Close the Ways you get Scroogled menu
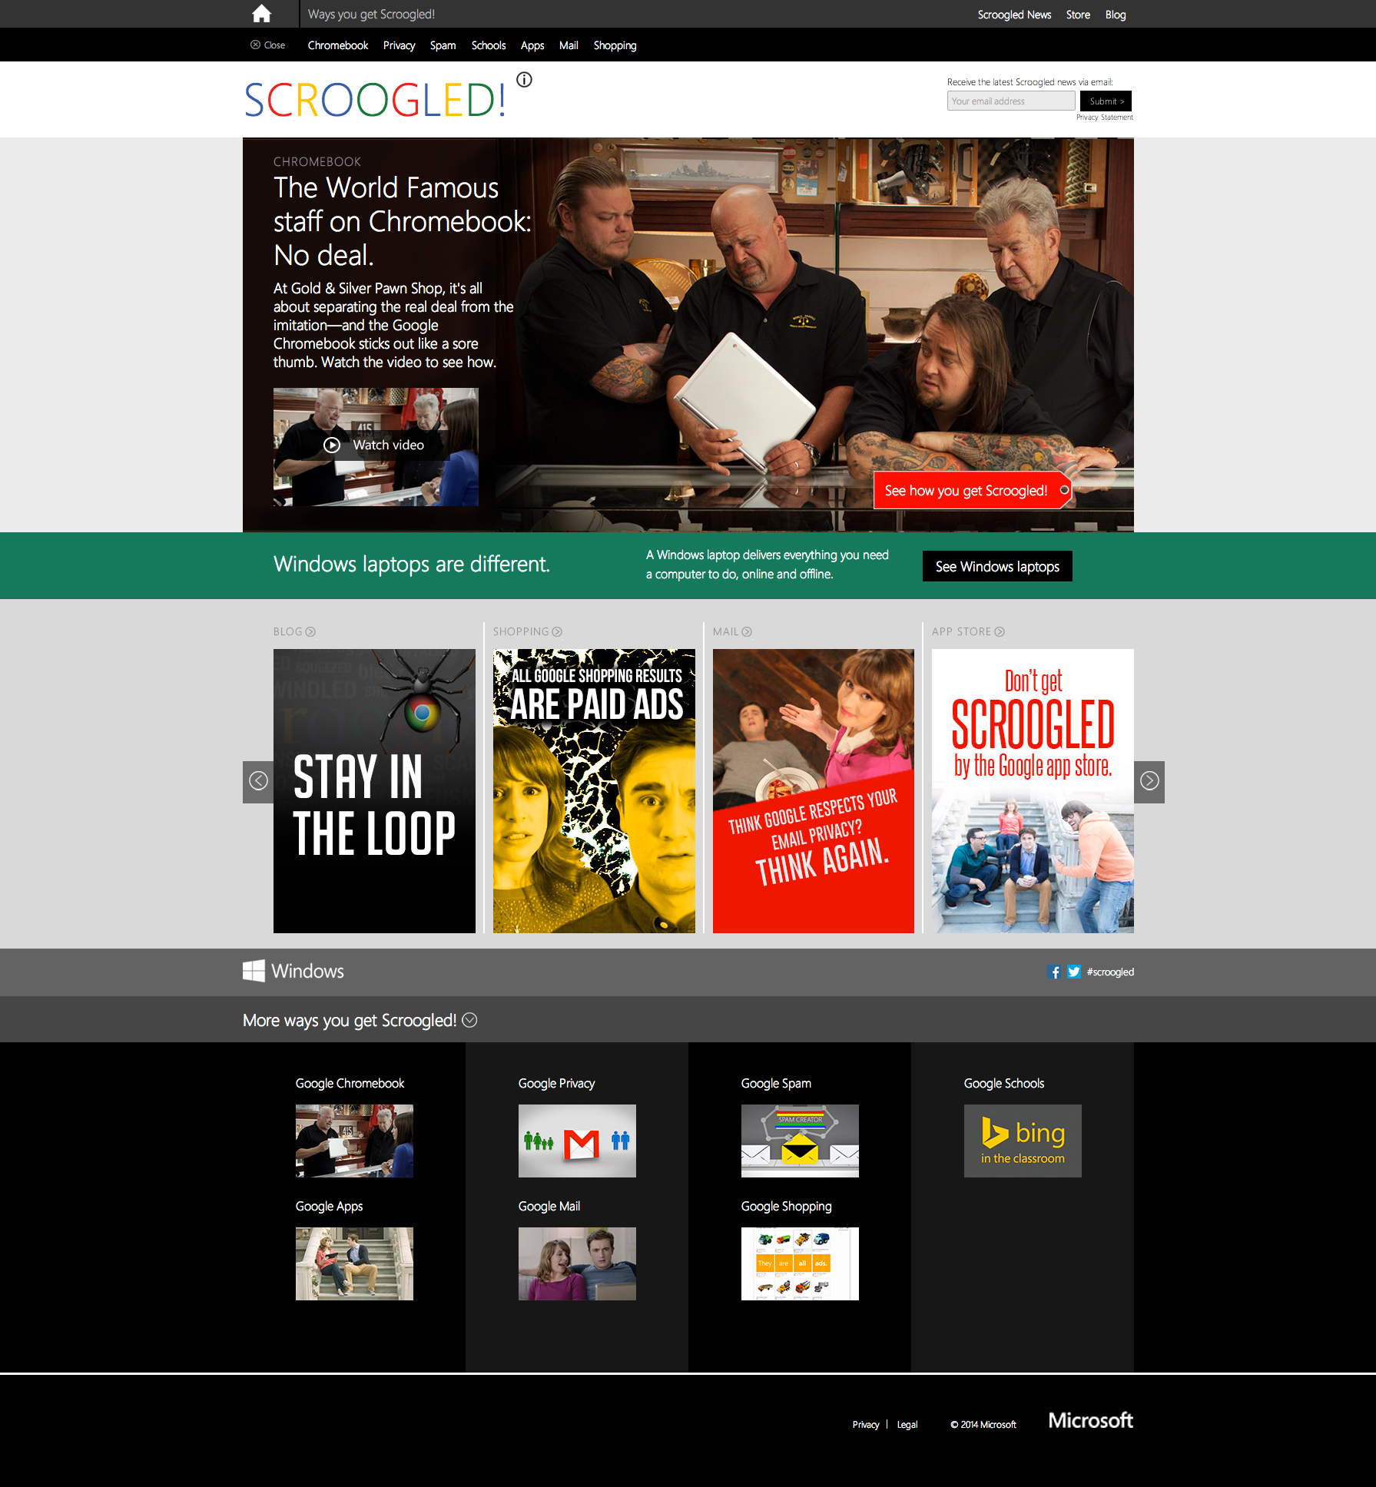 [x=267, y=45]
